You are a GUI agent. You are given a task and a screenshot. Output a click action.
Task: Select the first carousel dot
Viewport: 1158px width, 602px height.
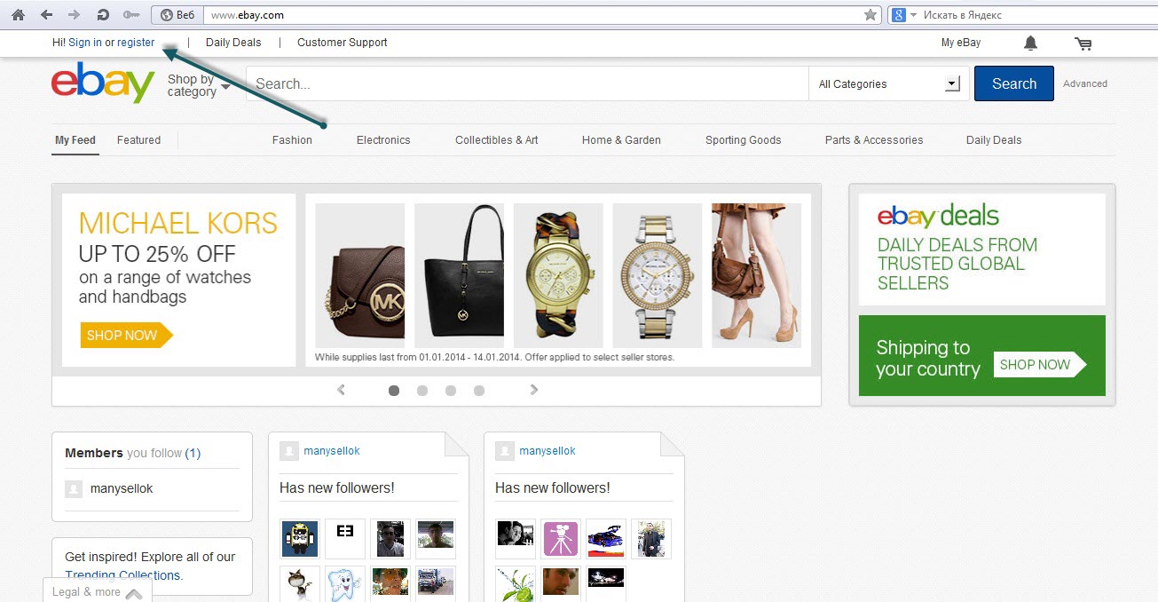point(394,391)
